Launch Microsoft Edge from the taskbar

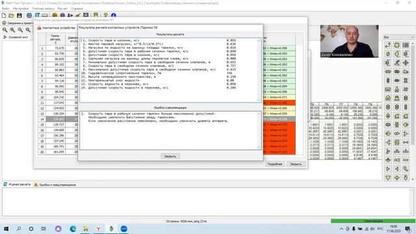pos(73,229)
